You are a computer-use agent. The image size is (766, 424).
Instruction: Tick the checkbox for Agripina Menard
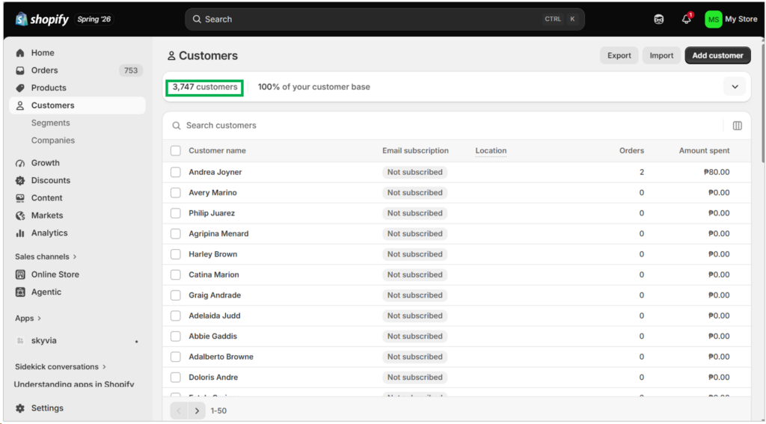coord(175,233)
